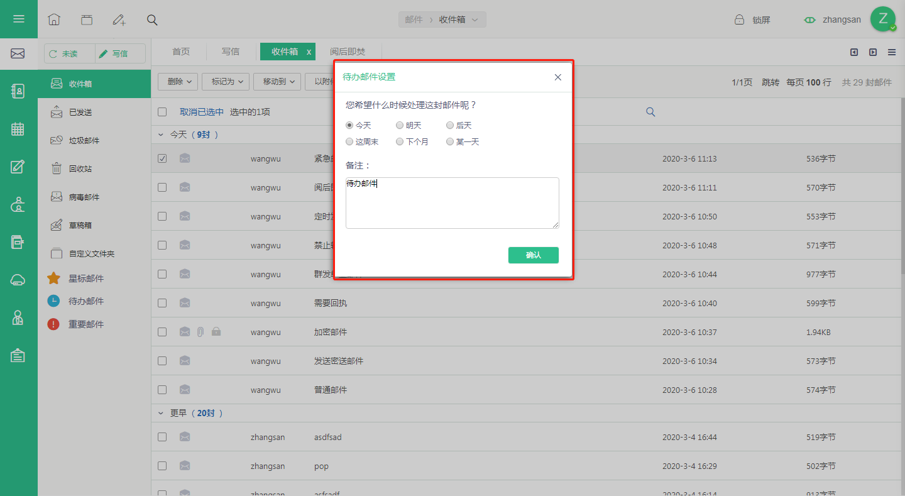The image size is (905, 496).
Task: Open the cloud drive icon in sidebar
Action: point(18,280)
